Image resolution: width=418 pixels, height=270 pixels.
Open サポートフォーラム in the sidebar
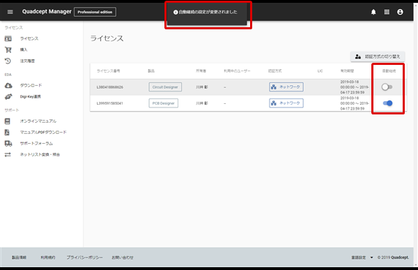[36, 144]
